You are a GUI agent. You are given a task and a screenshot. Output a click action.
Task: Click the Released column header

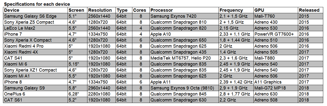point(311,10)
